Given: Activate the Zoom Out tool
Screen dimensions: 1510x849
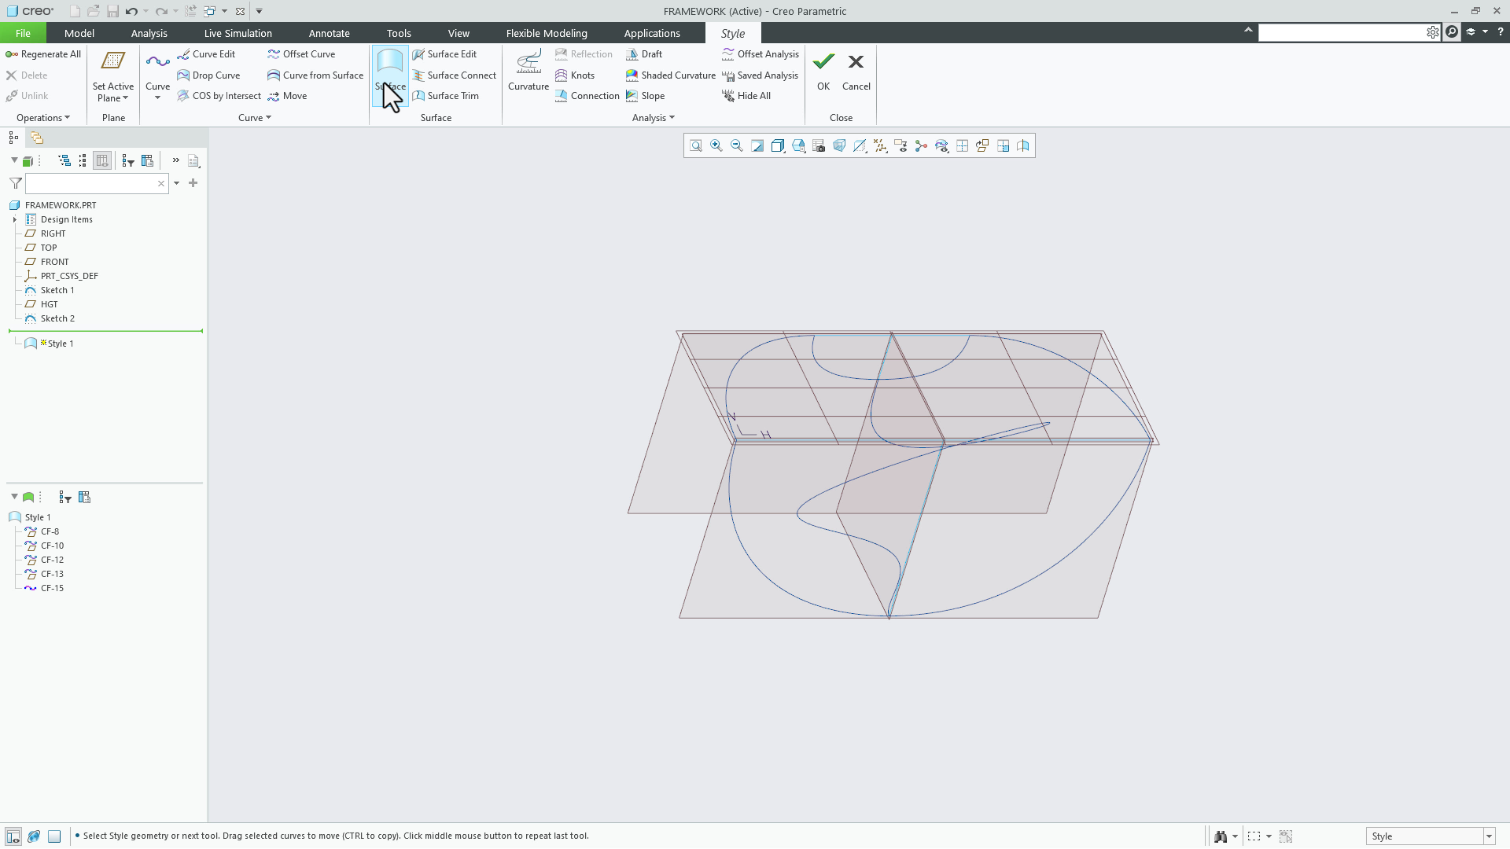Looking at the screenshot, I should point(736,145).
